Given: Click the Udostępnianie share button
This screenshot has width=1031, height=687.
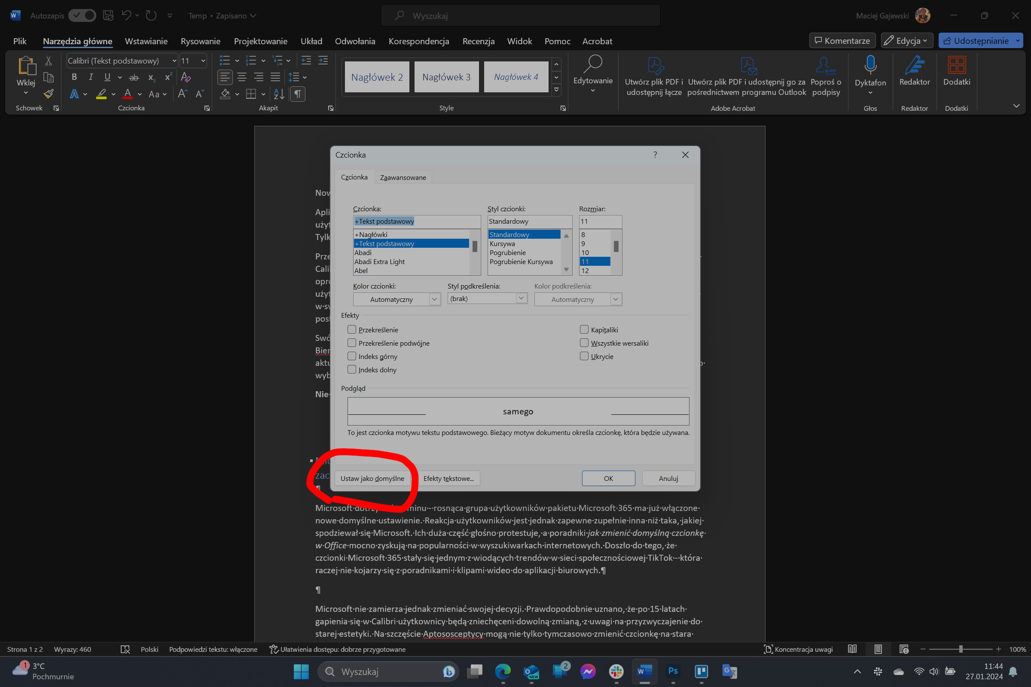Looking at the screenshot, I should point(976,41).
